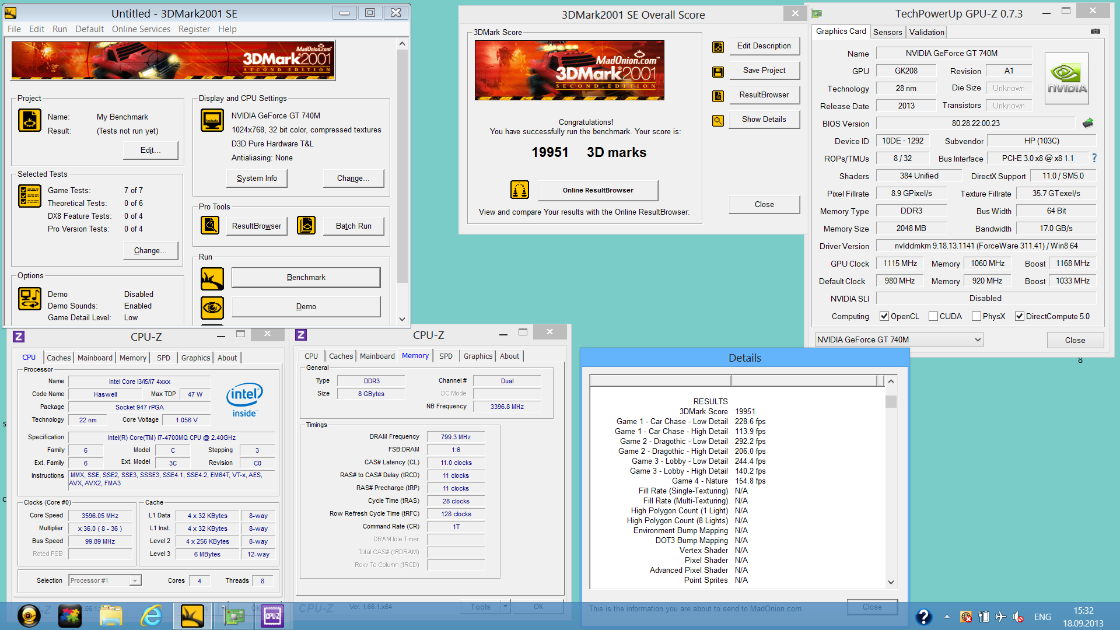
Task: Click the System Info button
Action: [257, 178]
